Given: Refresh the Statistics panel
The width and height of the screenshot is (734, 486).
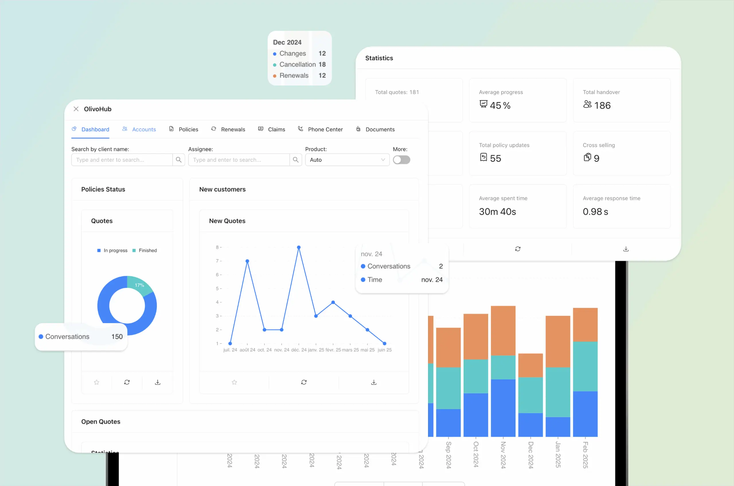Looking at the screenshot, I should [x=518, y=248].
